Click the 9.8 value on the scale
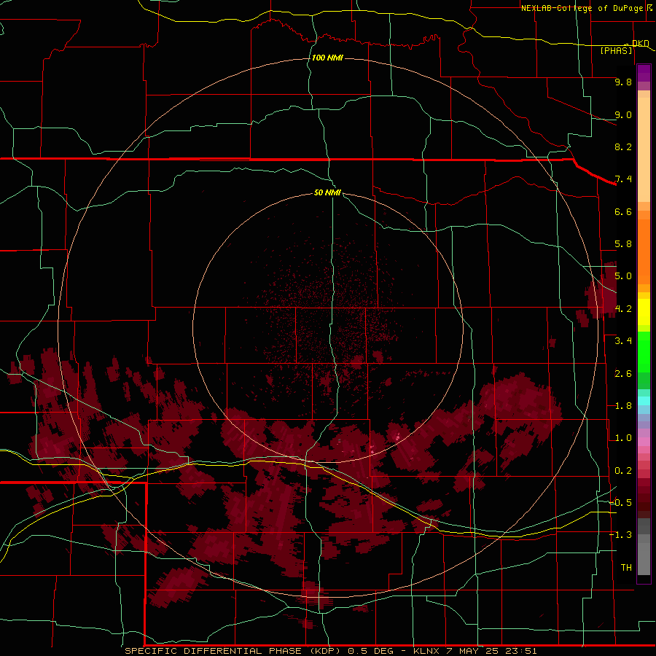 pos(623,82)
